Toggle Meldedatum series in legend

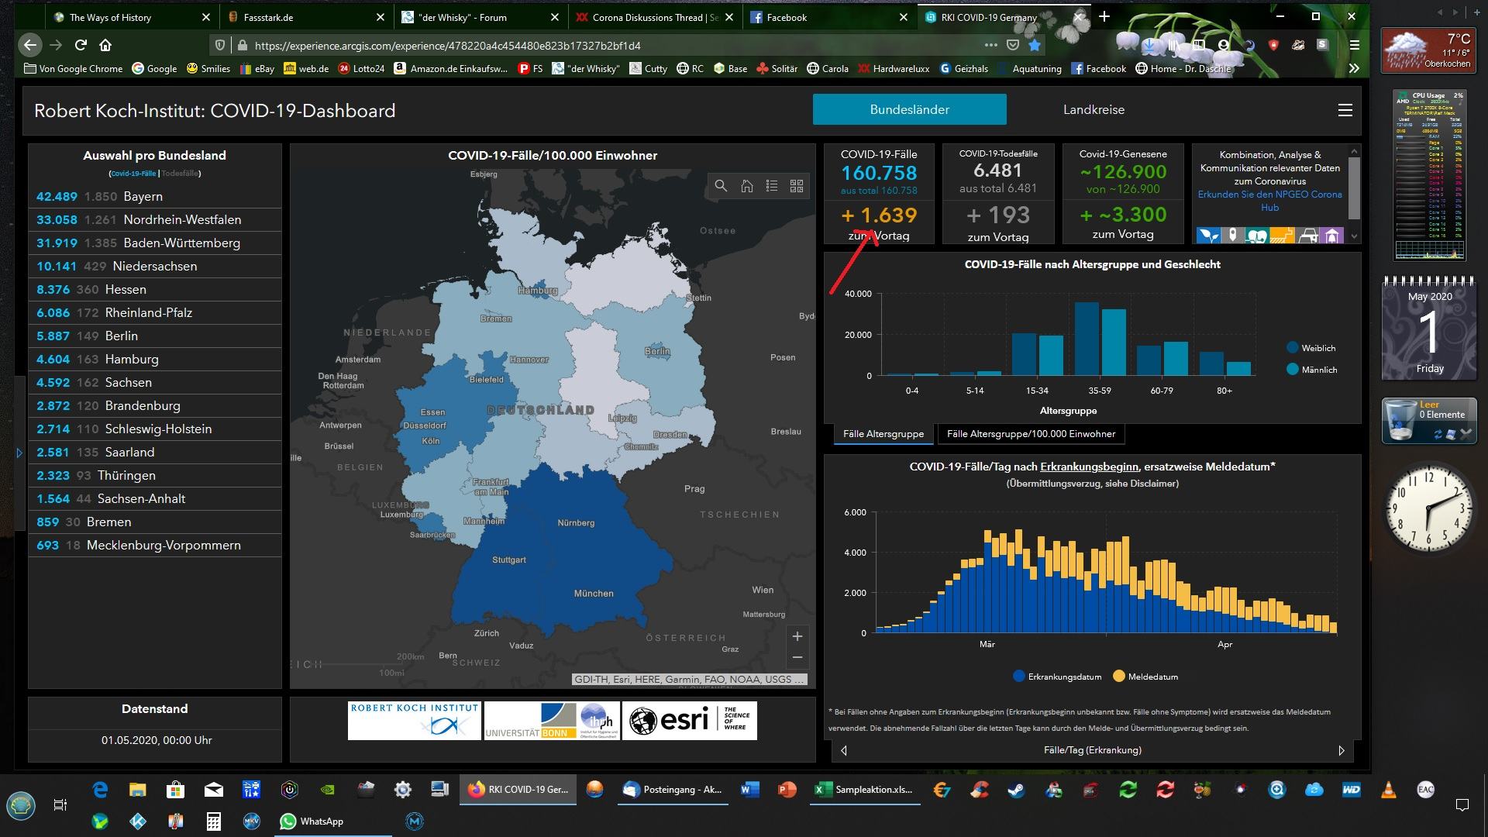[x=1145, y=677]
